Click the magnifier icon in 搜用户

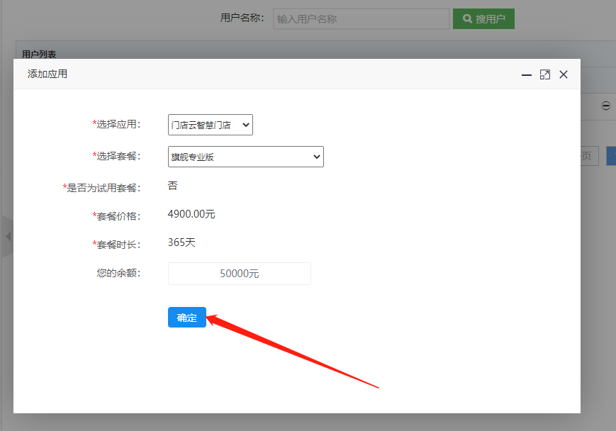coord(468,19)
